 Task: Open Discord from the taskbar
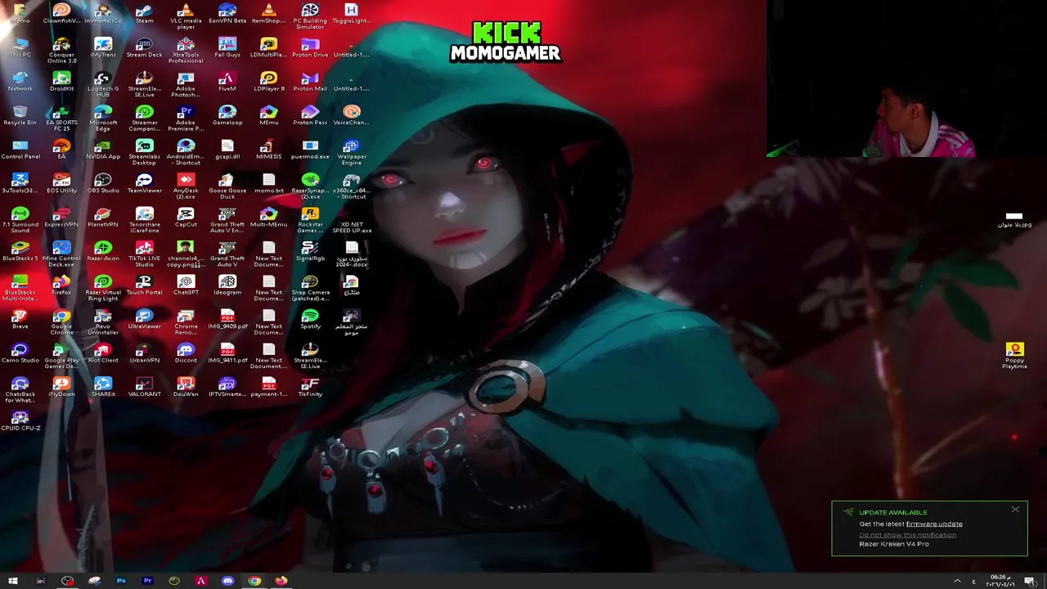point(227,581)
